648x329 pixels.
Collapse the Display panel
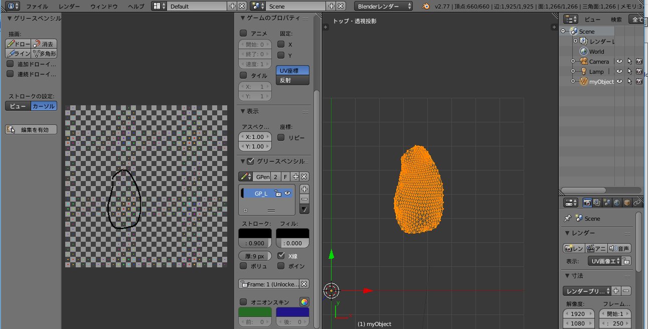point(243,111)
